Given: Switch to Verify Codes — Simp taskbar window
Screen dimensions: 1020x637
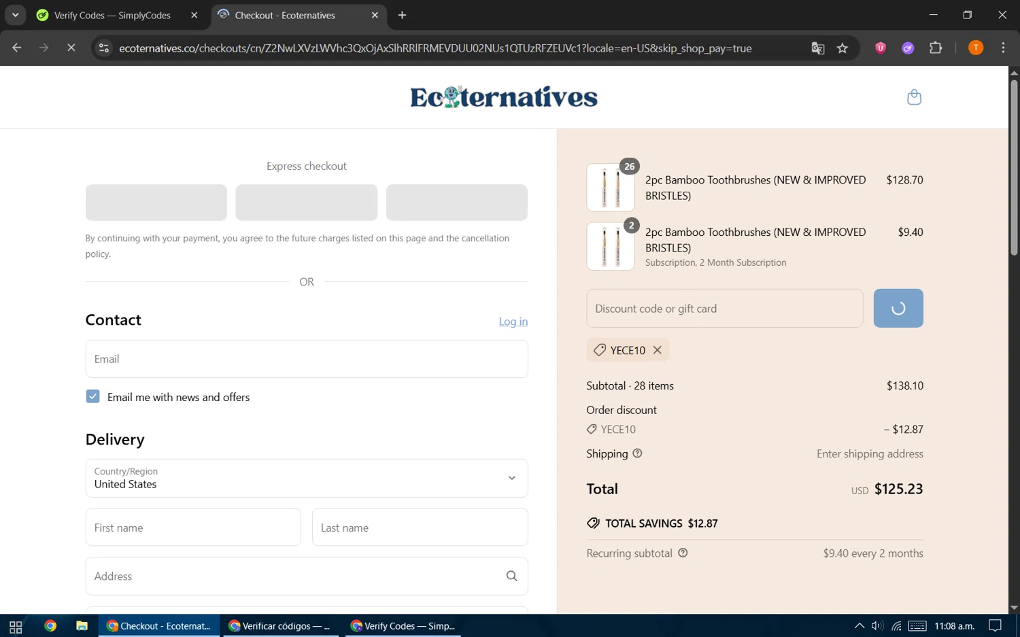Looking at the screenshot, I should click(403, 626).
